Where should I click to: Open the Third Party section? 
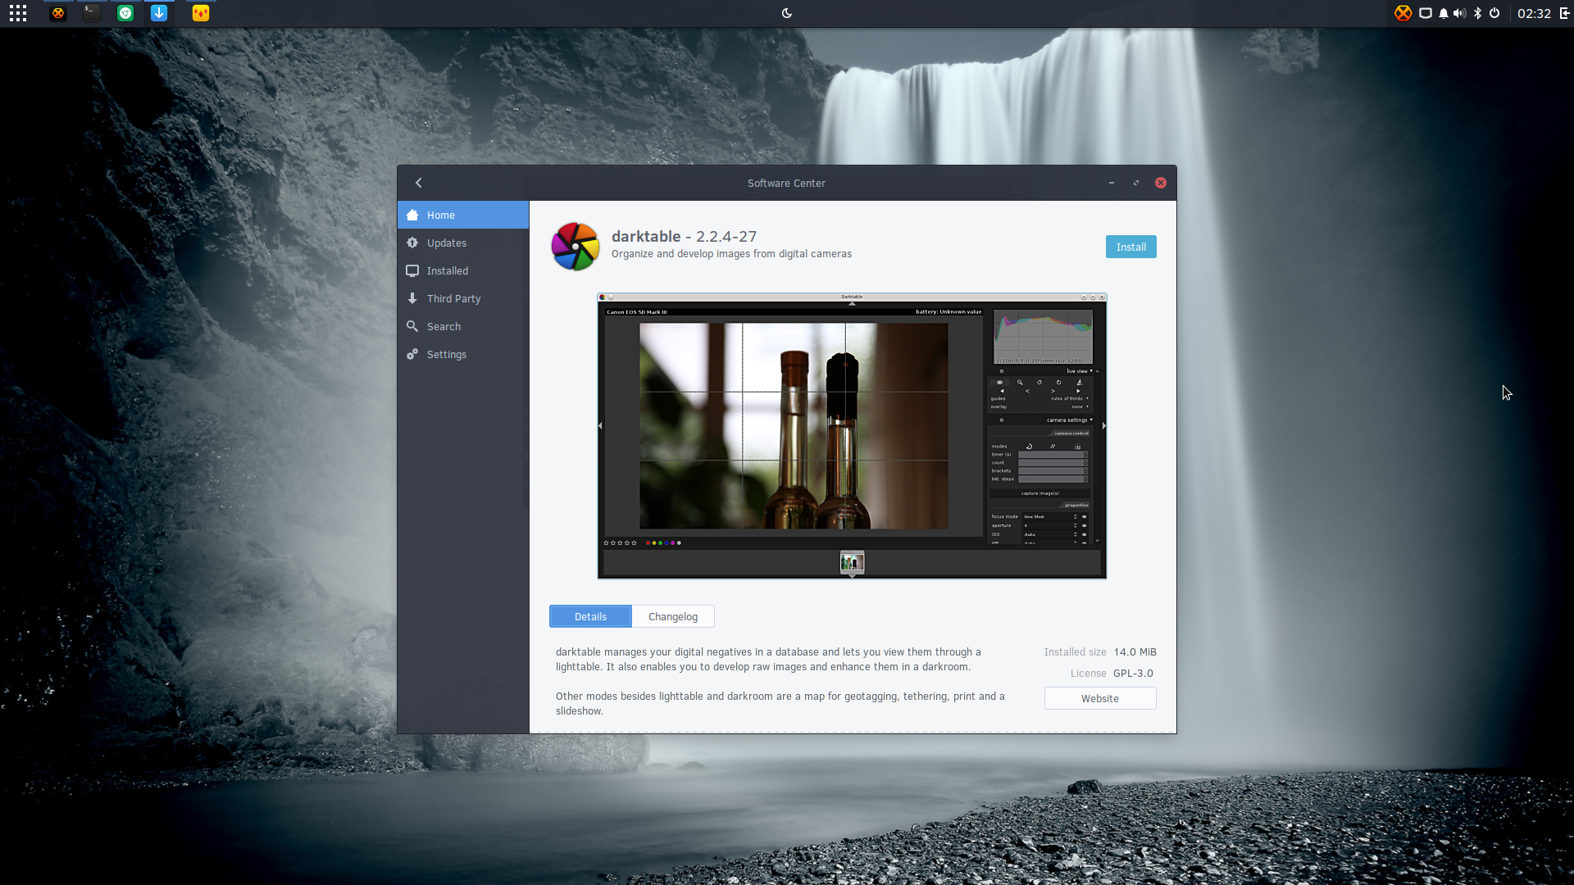pos(463,298)
